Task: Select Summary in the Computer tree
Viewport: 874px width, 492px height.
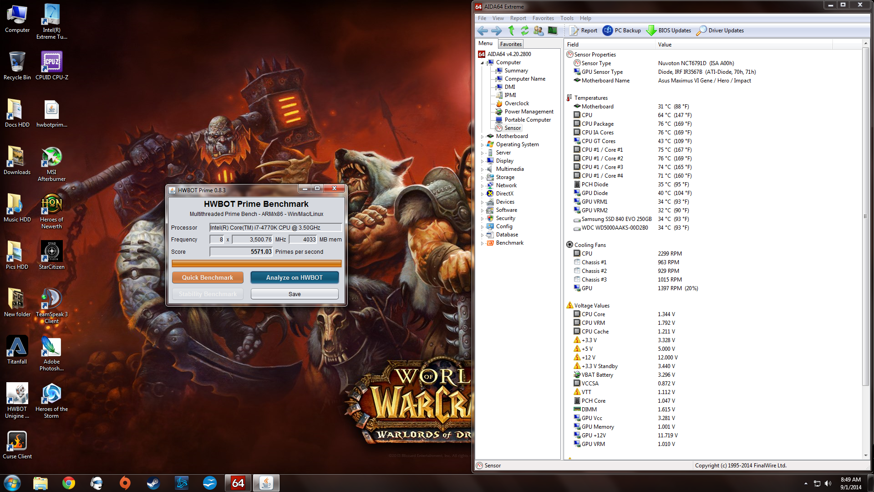Action: (516, 71)
